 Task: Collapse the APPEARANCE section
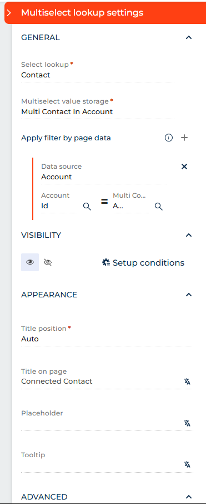click(189, 295)
